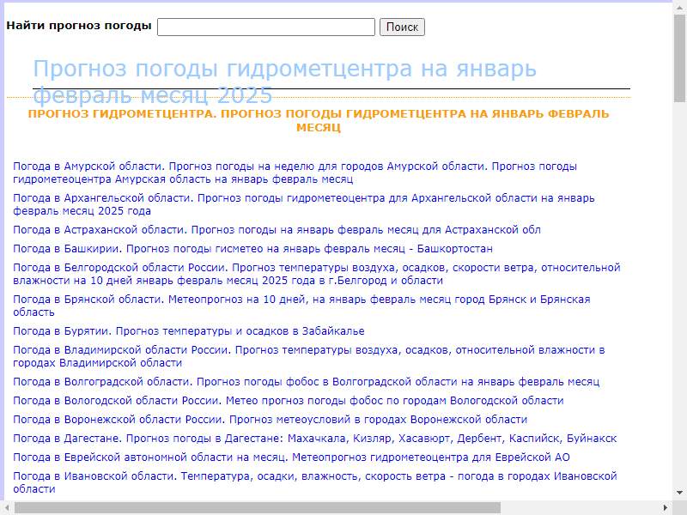Screen dimensions: 687x515
Task: Open the Погода в Башкирии link
Action: 252,249
